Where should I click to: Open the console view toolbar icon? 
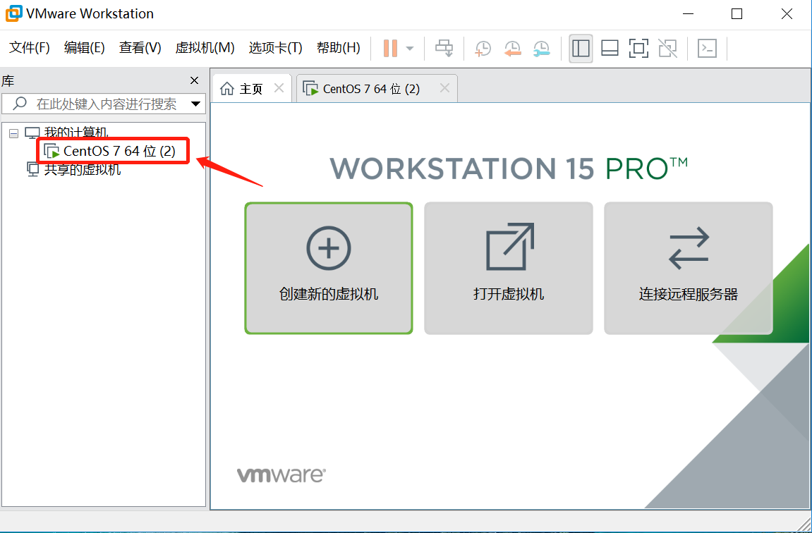coord(707,49)
